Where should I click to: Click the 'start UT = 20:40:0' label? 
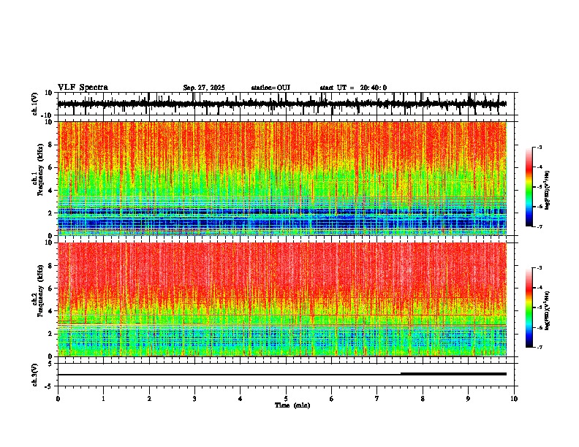(353, 88)
